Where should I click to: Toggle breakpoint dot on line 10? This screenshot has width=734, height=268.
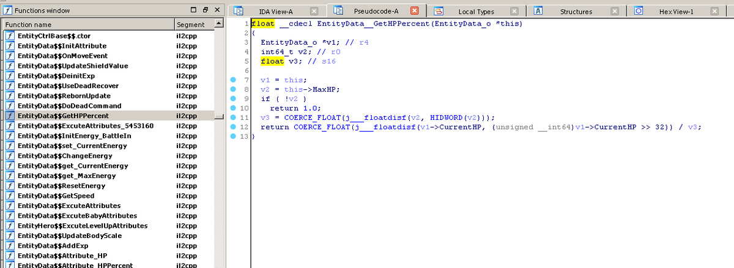tap(233, 108)
